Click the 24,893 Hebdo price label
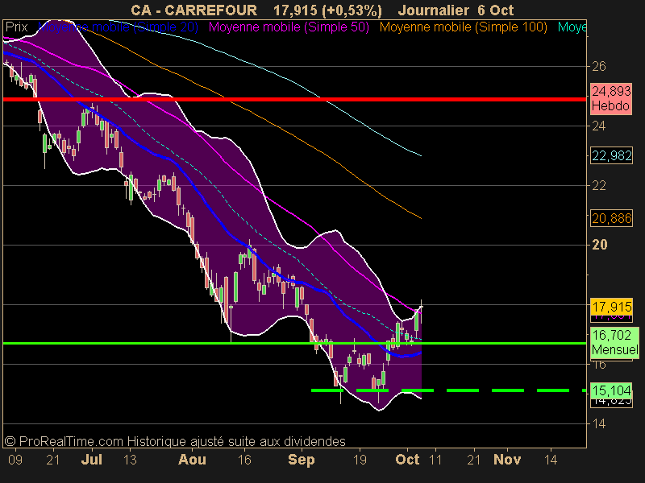Screen dimensions: 645x483 (611, 98)
